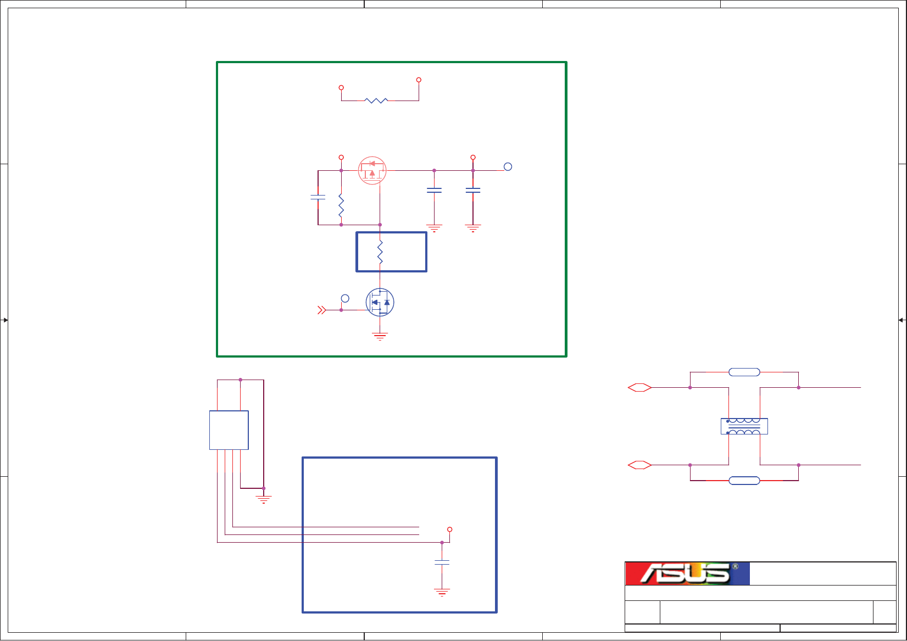907x641 pixels.
Task: Click the blue circle test point right of the pink MOSFET output
Action: tap(508, 166)
